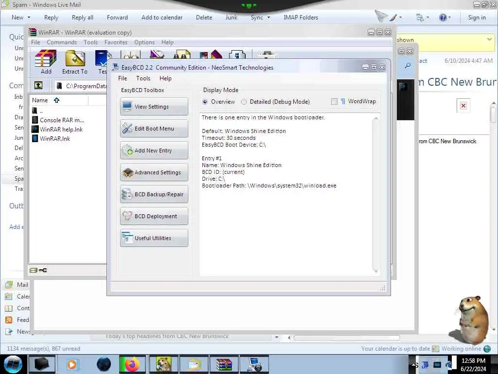Select WinRAR.lnk file in list
The width and height of the screenshot is (498, 374).
point(51,139)
